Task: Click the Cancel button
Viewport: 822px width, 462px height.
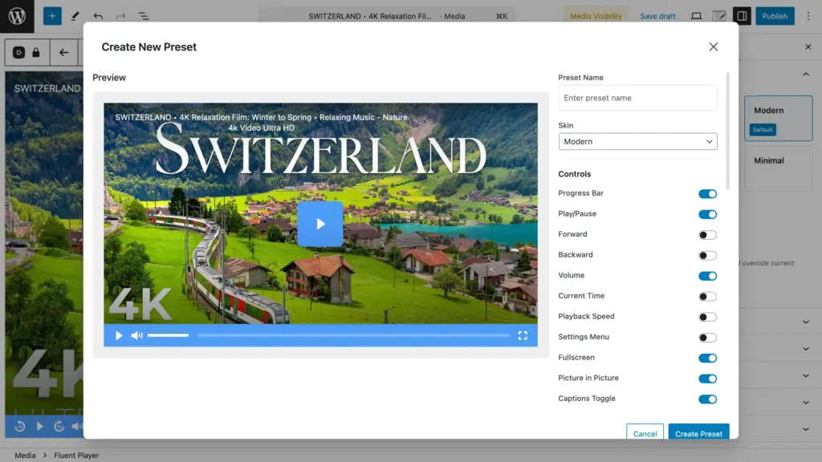Action: tap(645, 433)
